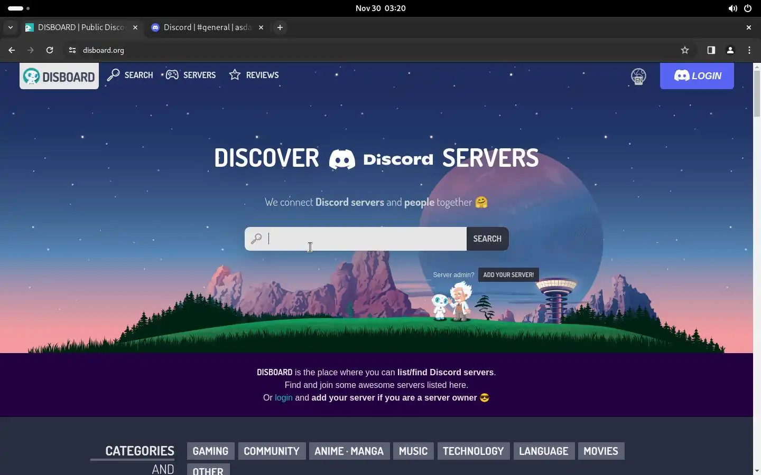Open the DISBOARD logo home link
Image resolution: width=761 pixels, height=475 pixels.
click(59, 76)
